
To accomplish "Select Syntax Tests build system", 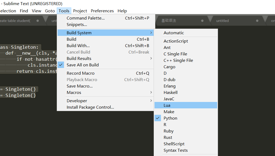I will coord(186,150).
